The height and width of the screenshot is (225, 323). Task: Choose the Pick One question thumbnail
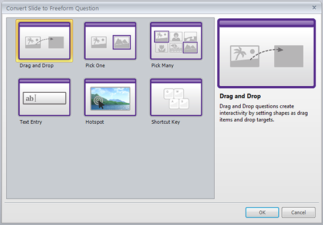[110, 41]
